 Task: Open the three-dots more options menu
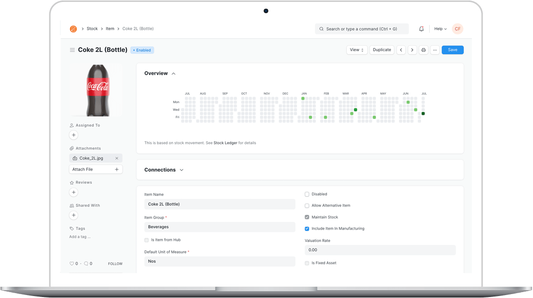(x=435, y=50)
